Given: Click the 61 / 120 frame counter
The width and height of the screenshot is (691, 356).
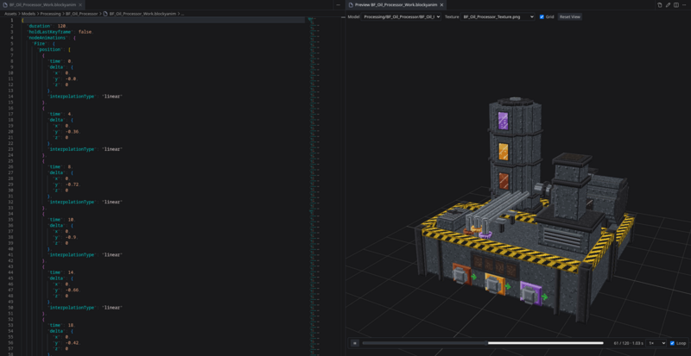Looking at the screenshot, I should point(629,343).
